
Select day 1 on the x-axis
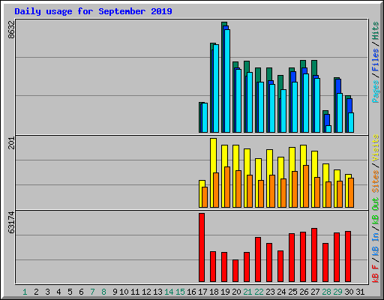pos(25,292)
